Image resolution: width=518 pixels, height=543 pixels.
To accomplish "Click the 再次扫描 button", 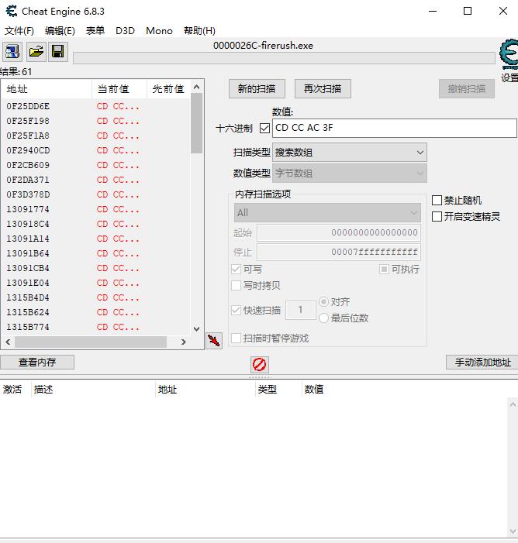I will 323,89.
